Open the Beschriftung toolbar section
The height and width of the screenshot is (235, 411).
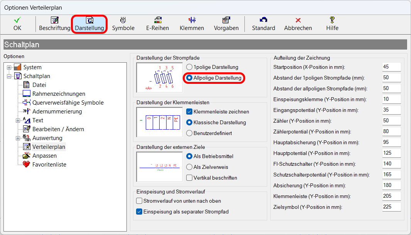[54, 24]
